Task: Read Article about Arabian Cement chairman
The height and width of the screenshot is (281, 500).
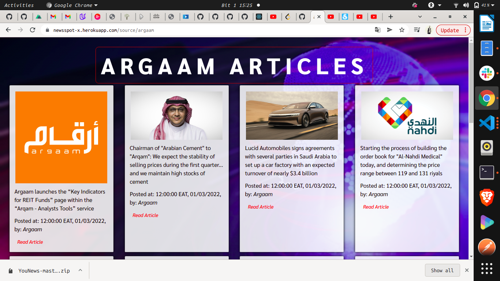Action: [145, 215]
